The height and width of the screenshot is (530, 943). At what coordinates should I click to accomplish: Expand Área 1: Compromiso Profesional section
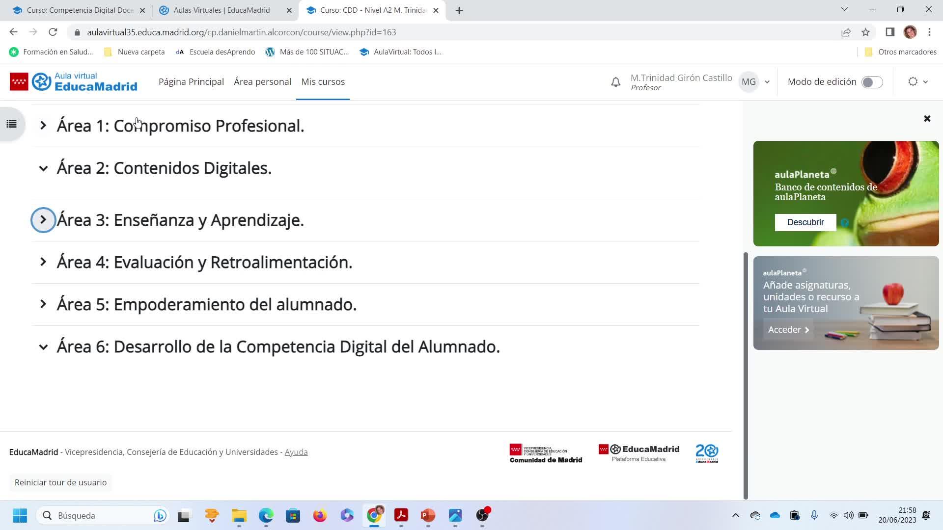[43, 126]
